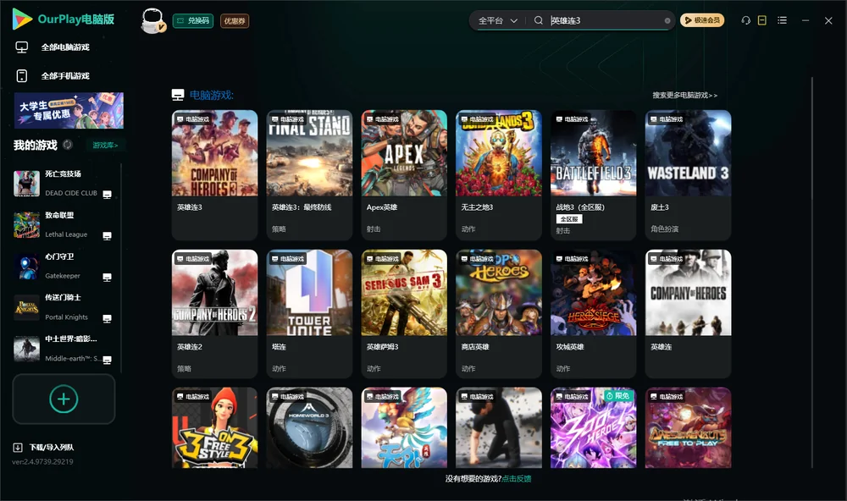Viewport: 847px width, 501px height.
Task: Click the PC icon next to Gatekeeper
Action: (107, 278)
